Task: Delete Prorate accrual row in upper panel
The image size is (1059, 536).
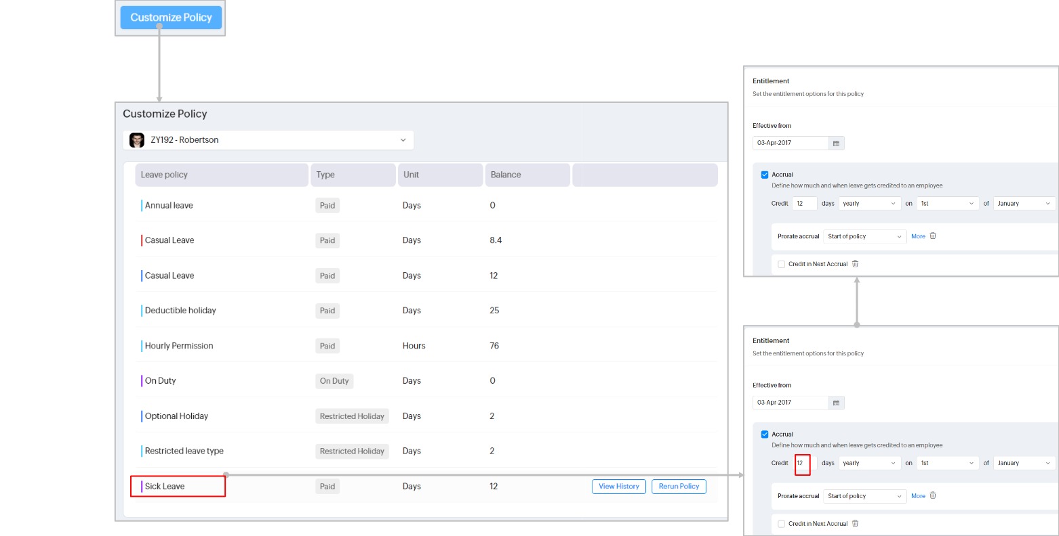Action: coord(933,236)
